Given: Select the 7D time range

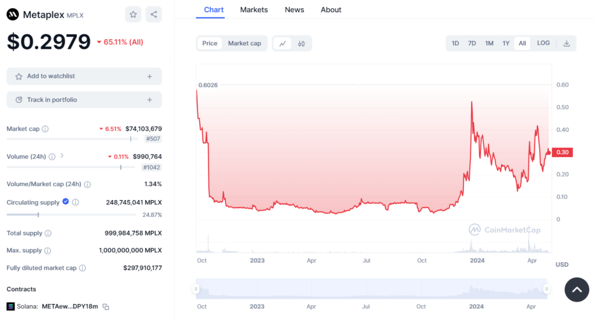Looking at the screenshot, I should 472,44.
